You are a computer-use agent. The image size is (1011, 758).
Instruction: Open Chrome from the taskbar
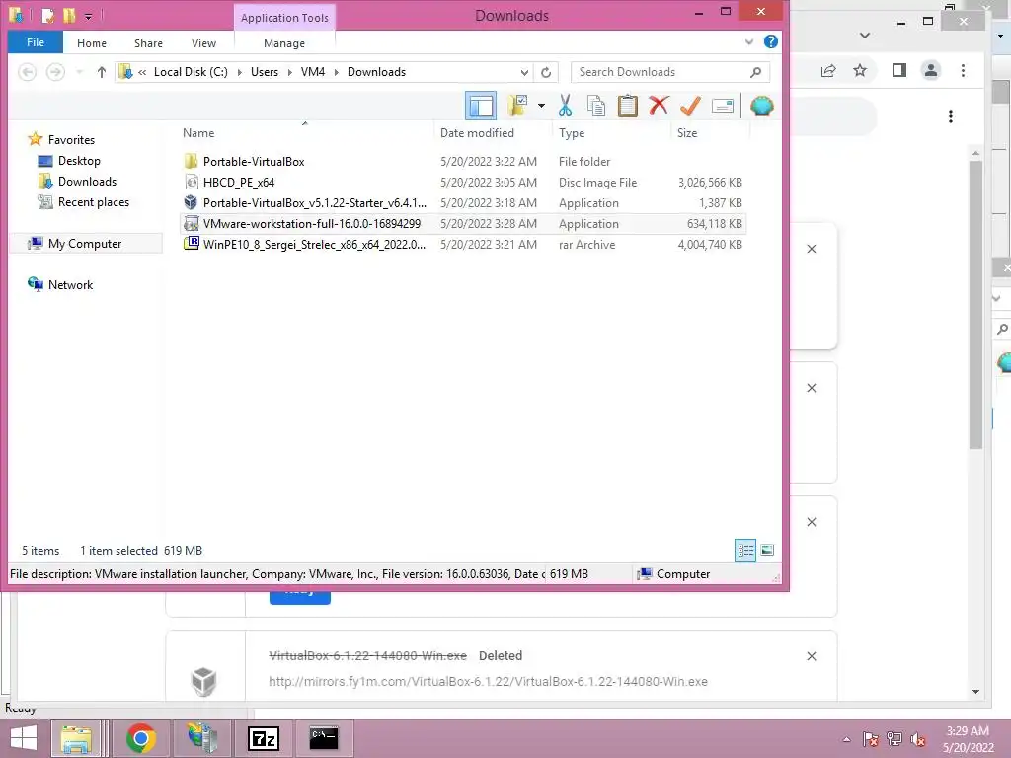pos(141,738)
